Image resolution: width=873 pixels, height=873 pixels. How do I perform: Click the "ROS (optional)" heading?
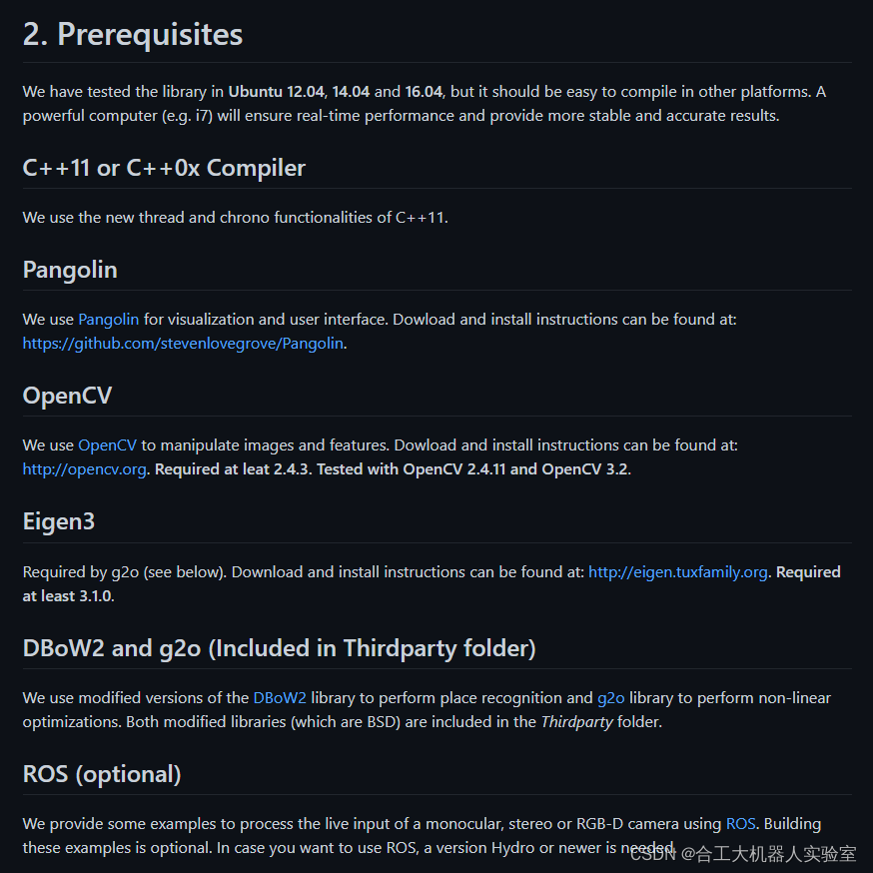click(x=102, y=774)
